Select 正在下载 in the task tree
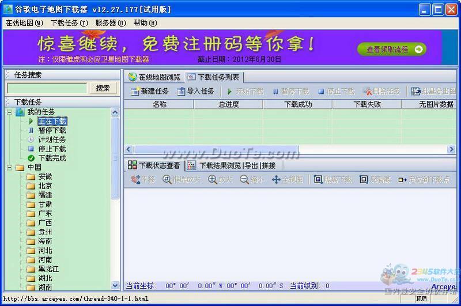This screenshot has height=306, width=461. (x=52, y=121)
